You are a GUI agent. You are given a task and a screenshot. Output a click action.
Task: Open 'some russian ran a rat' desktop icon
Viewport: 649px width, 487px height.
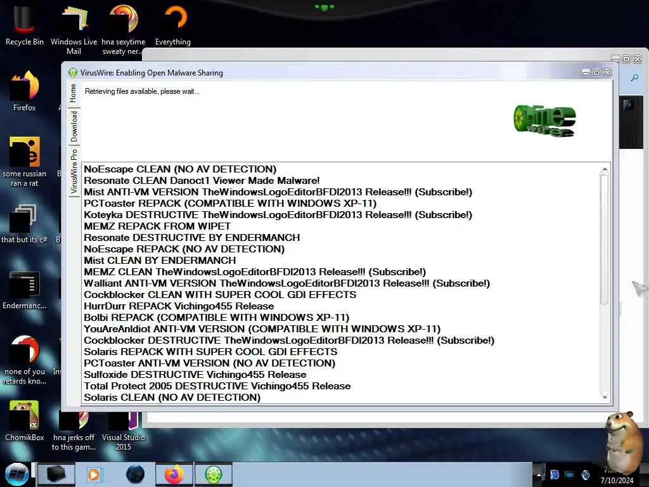[25, 162]
